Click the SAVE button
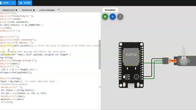196x110 pixels. [x=5, y=3]
